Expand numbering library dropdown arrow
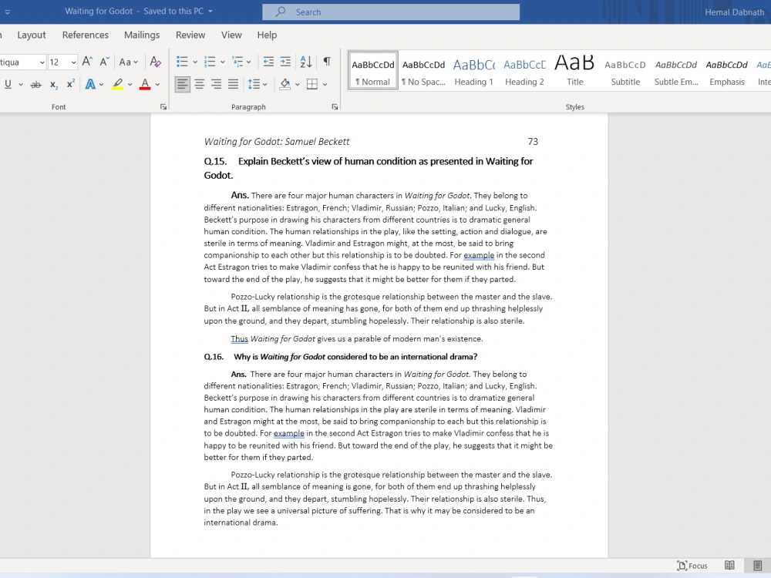 point(222,62)
